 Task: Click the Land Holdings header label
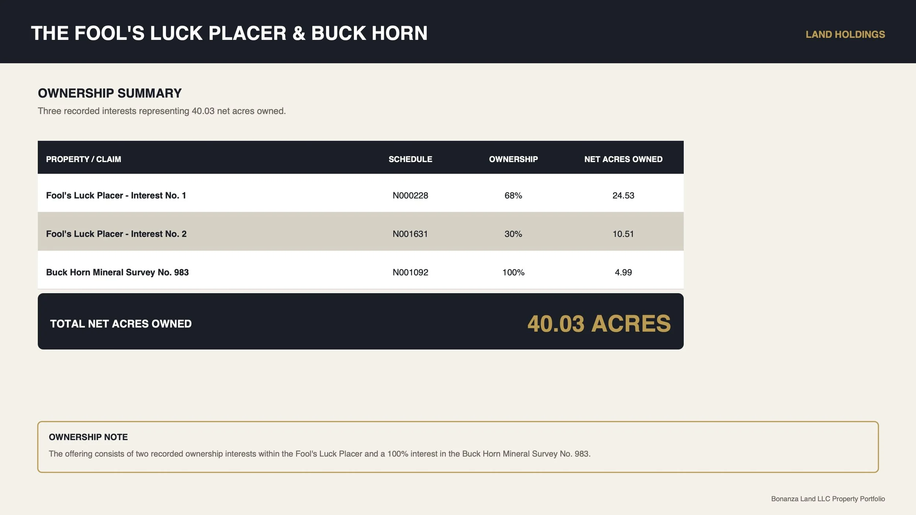point(845,34)
